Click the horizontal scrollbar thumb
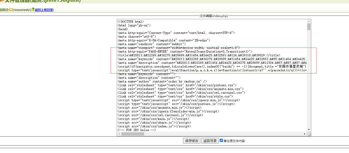This screenshot has height=153, width=349. tap(133, 134)
